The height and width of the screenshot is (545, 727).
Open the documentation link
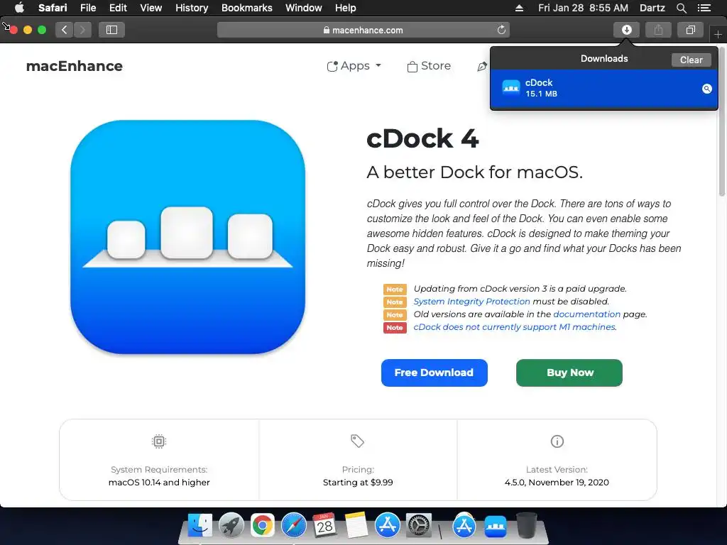coord(586,314)
